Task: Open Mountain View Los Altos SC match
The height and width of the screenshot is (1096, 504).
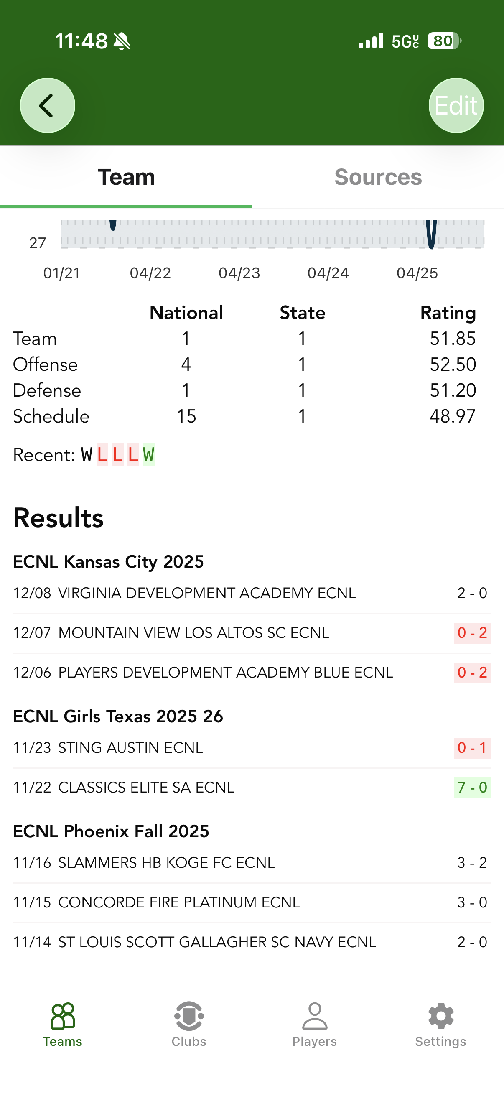Action: pyautogui.click(x=193, y=633)
